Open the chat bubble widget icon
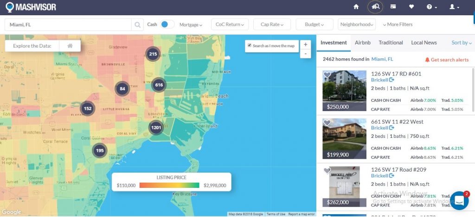 (459, 200)
